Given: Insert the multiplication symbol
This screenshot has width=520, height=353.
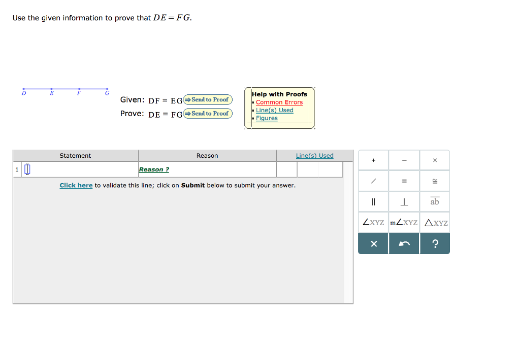Looking at the screenshot, I should click(x=435, y=160).
